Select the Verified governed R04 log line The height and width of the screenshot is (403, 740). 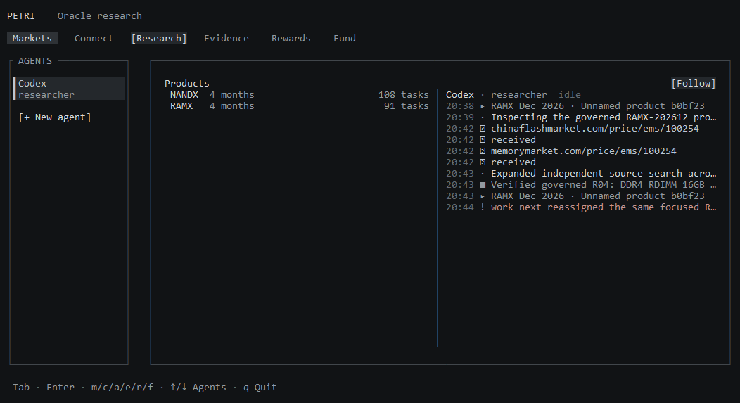point(581,185)
